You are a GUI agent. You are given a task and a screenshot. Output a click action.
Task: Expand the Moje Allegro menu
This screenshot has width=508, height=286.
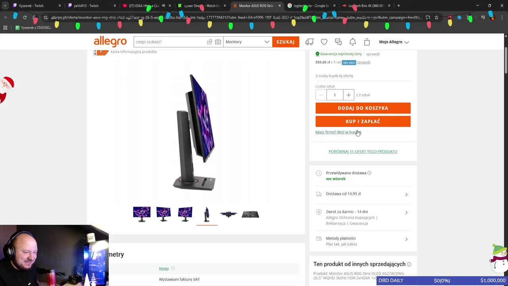click(x=394, y=42)
